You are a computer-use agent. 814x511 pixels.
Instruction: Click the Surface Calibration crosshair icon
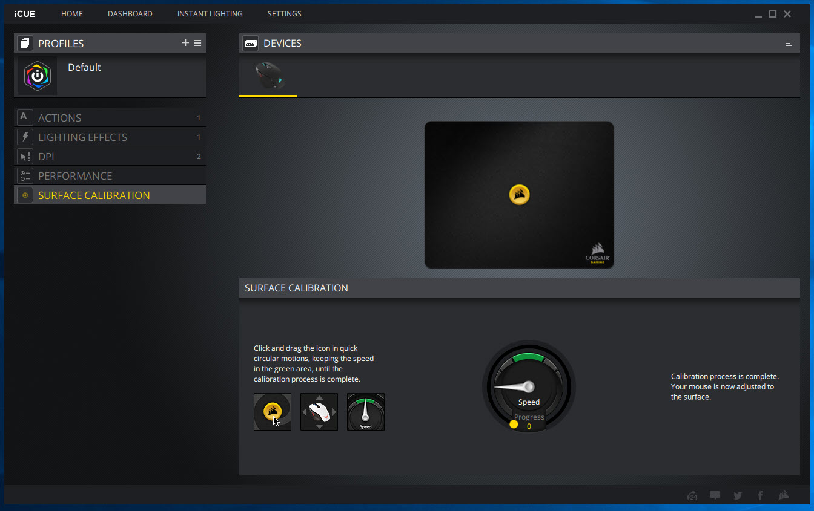25,195
